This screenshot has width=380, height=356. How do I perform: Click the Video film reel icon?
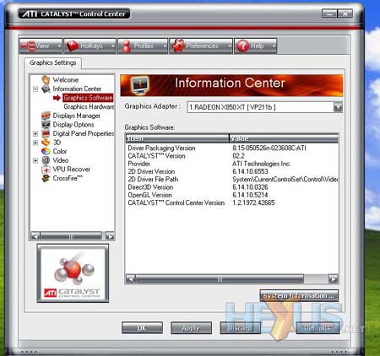pyautogui.click(x=46, y=160)
